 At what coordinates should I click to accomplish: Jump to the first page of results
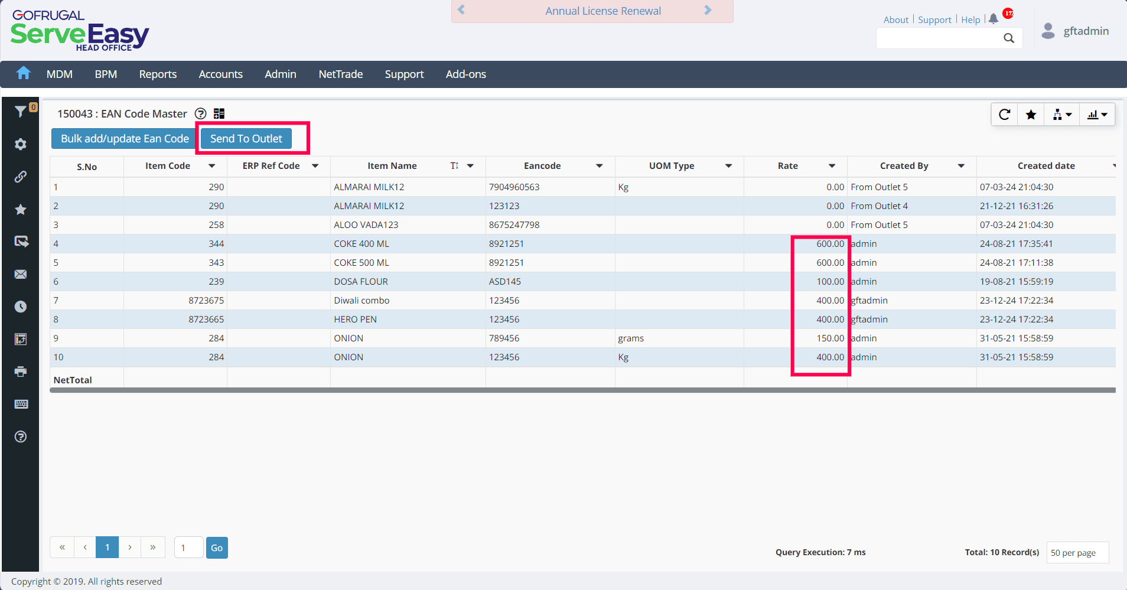click(x=62, y=547)
